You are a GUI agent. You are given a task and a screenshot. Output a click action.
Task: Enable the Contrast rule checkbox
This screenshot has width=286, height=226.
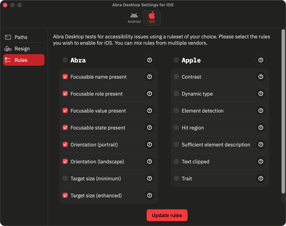(x=176, y=77)
